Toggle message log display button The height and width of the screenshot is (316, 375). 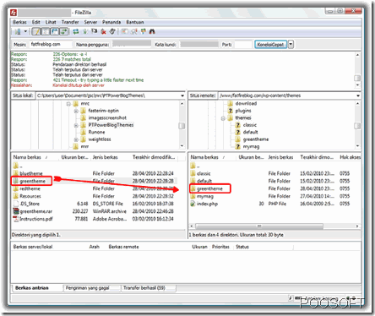coord(35,31)
